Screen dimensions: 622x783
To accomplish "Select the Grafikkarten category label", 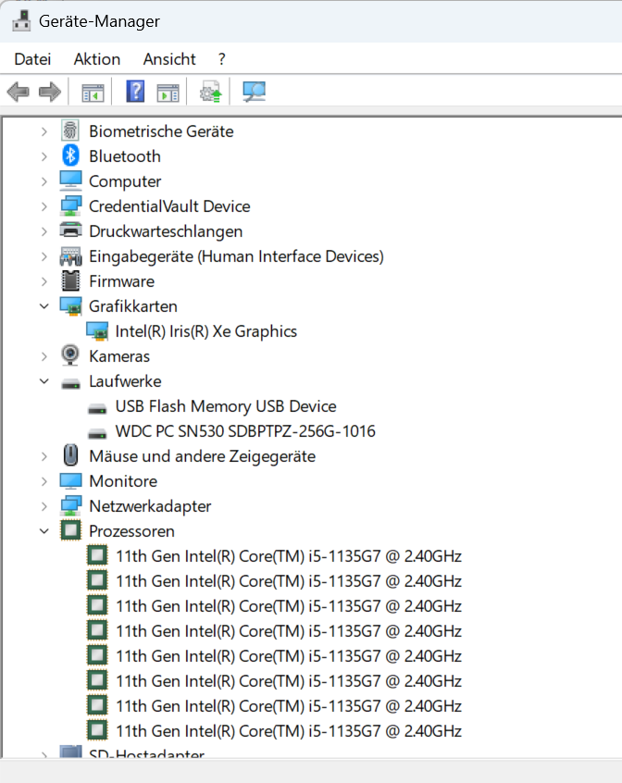I will click(132, 306).
